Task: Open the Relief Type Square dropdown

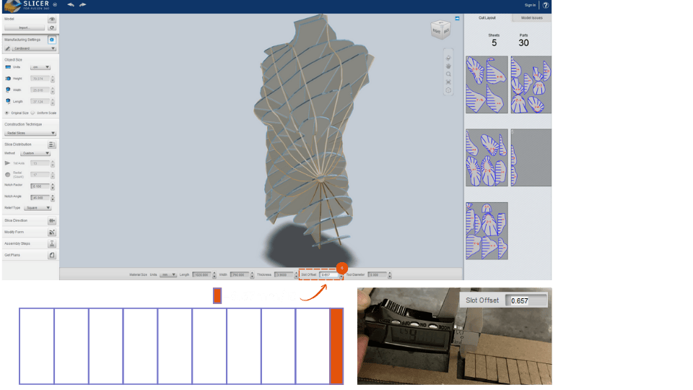Action: (x=39, y=207)
